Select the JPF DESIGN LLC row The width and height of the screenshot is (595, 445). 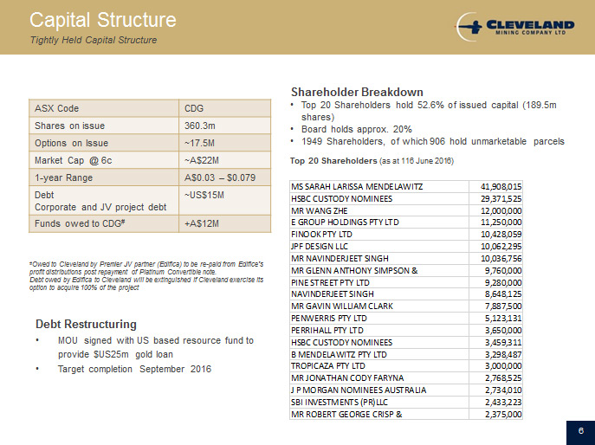tap(406, 246)
